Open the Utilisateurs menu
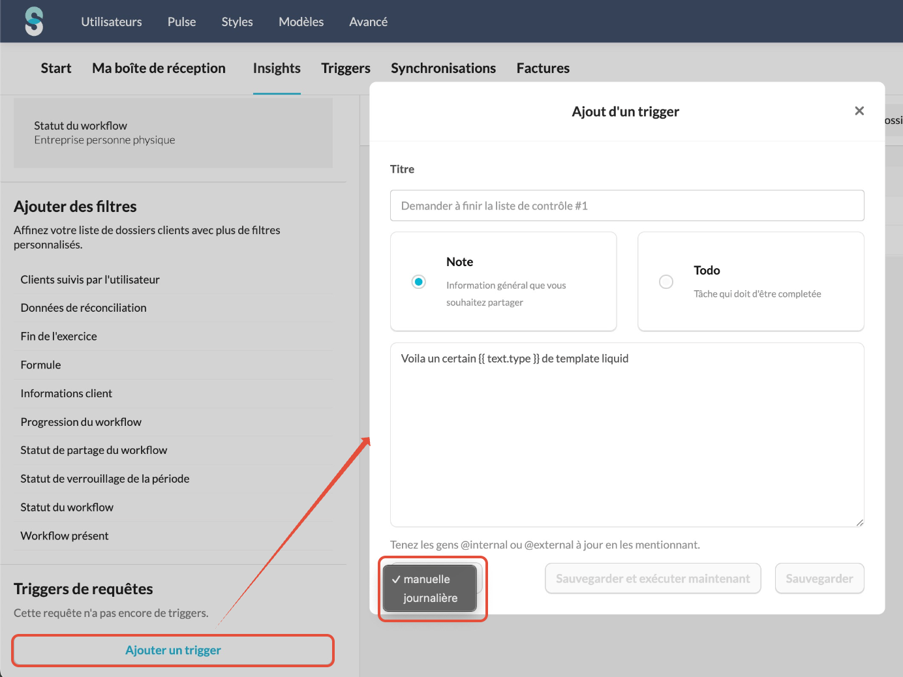Screen dimensions: 903x677 pos(112,22)
